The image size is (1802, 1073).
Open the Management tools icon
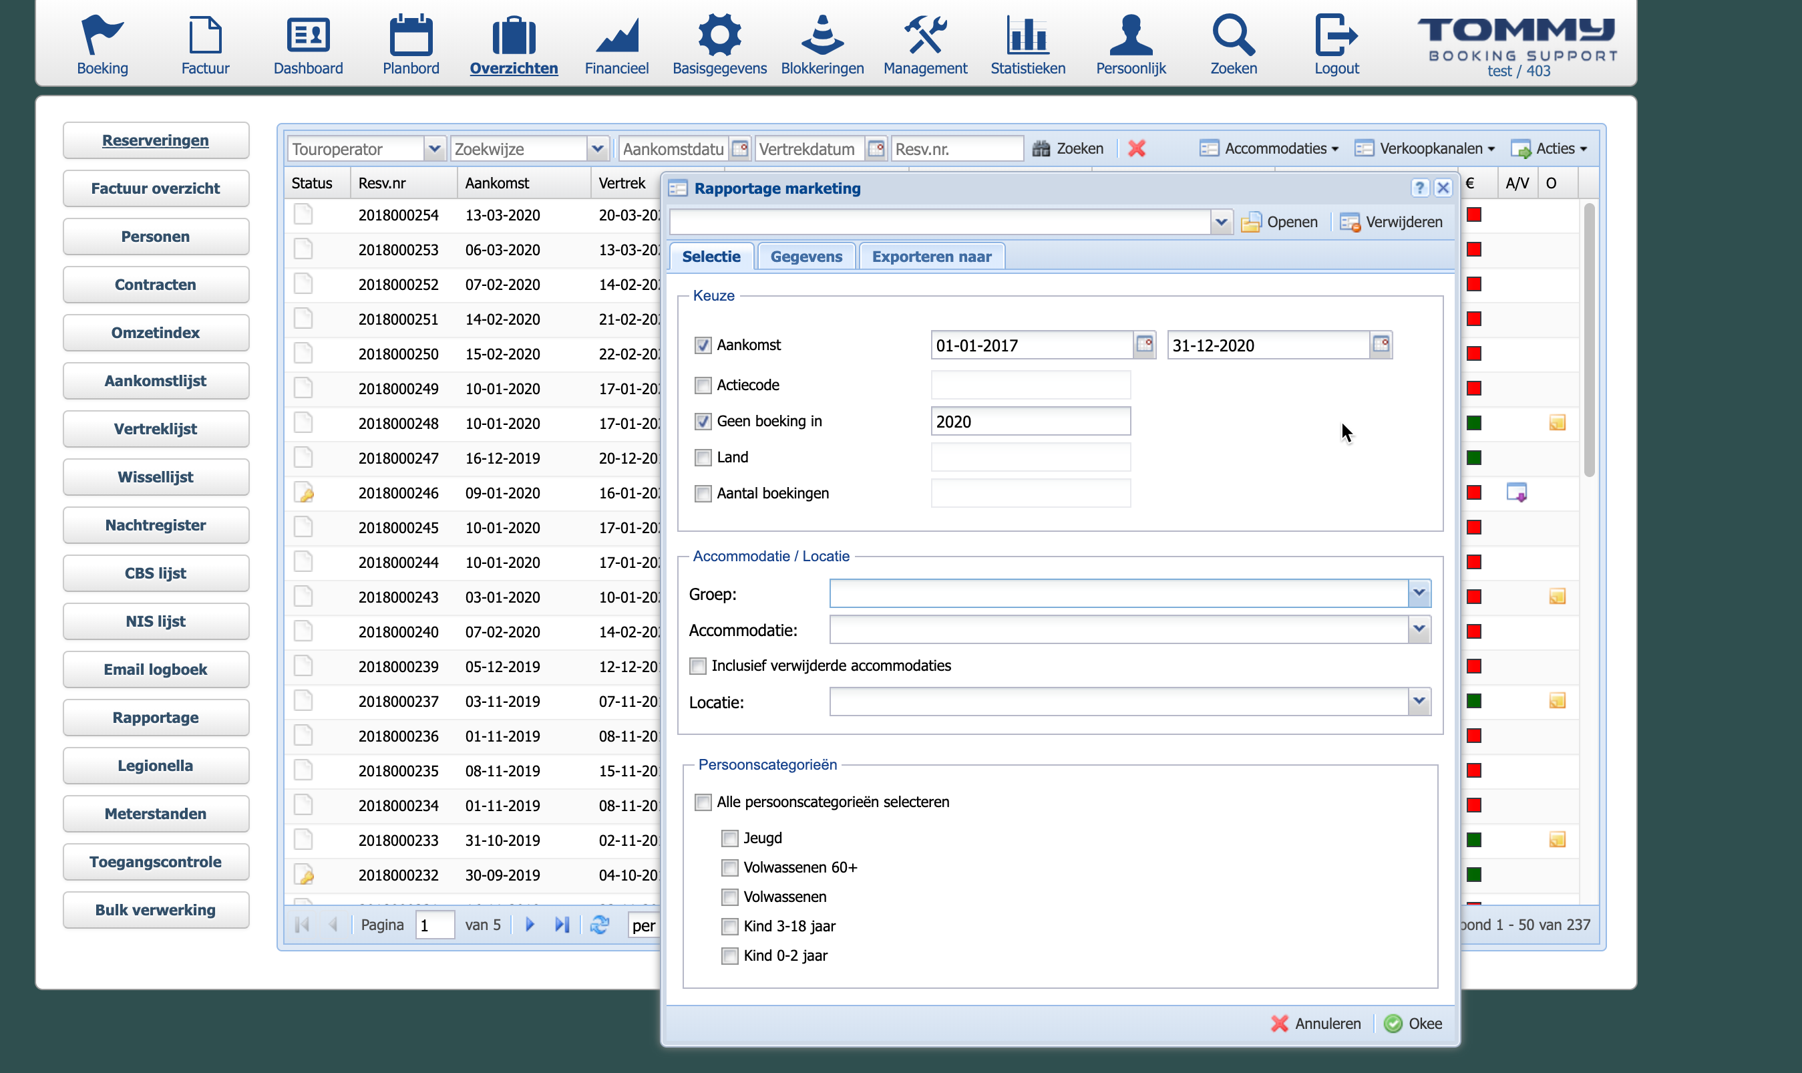[x=925, y=35]
